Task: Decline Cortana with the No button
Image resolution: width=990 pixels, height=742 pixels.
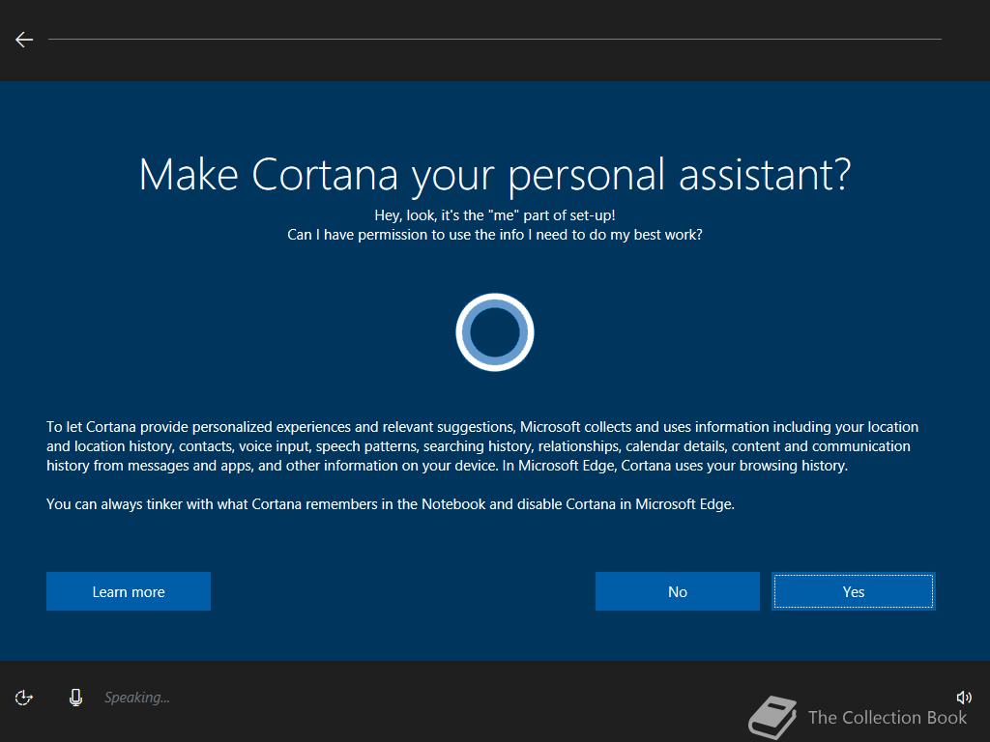Action: tap(678, 591)
